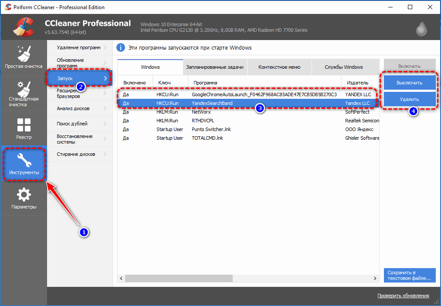This screenshot has height=306, width=441.
Task: Open Сохранить в текстовом файле
Action: [409, 275]
